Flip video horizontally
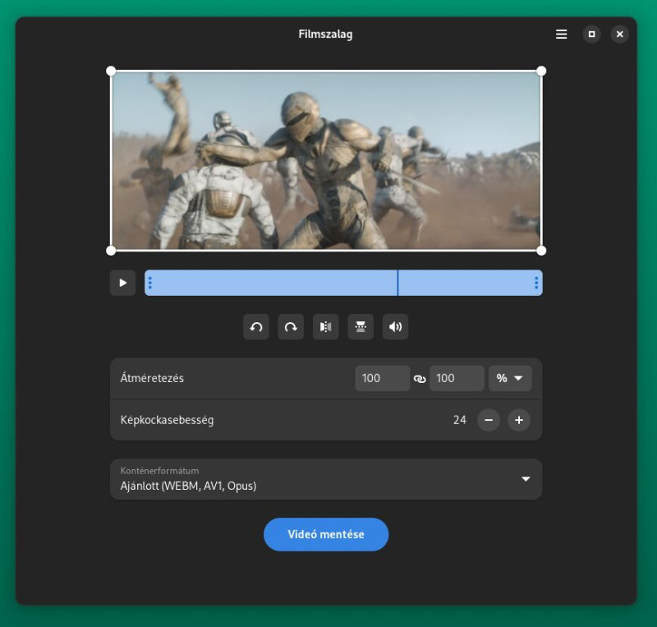 (325, 327)
